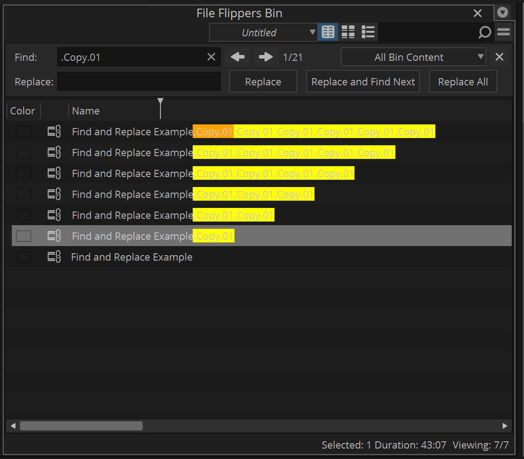Click the Viewing: 7/7 status text
This screenshot has width=524, height=459.
[x=480, y=445]
